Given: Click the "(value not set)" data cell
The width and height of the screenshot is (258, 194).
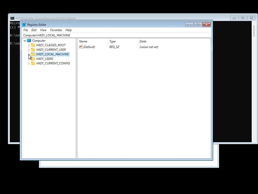Looking at the screenshot, I should [x=149, y=47].
